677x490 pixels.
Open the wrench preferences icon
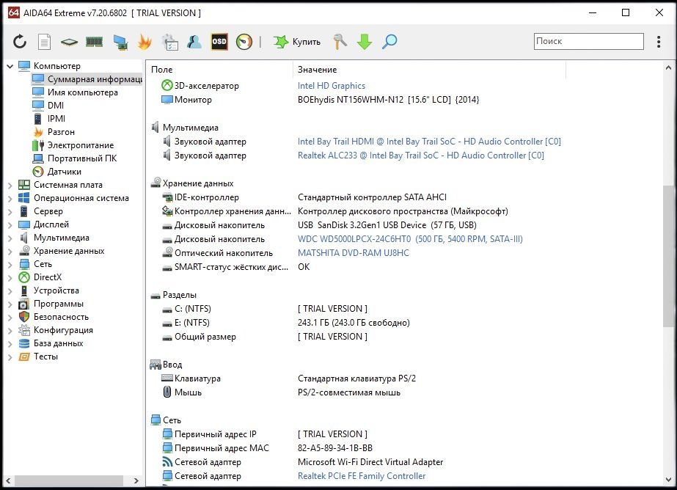pos(340,42)
